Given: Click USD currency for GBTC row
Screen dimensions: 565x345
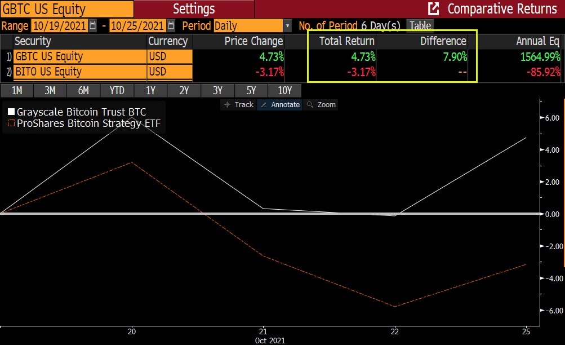Looking at the screenshot, I should (170, 56).
